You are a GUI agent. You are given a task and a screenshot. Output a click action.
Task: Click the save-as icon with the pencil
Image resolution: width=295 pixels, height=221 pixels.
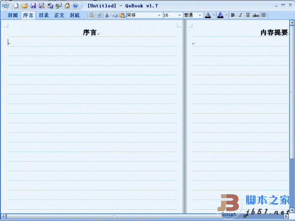point(42,5)
